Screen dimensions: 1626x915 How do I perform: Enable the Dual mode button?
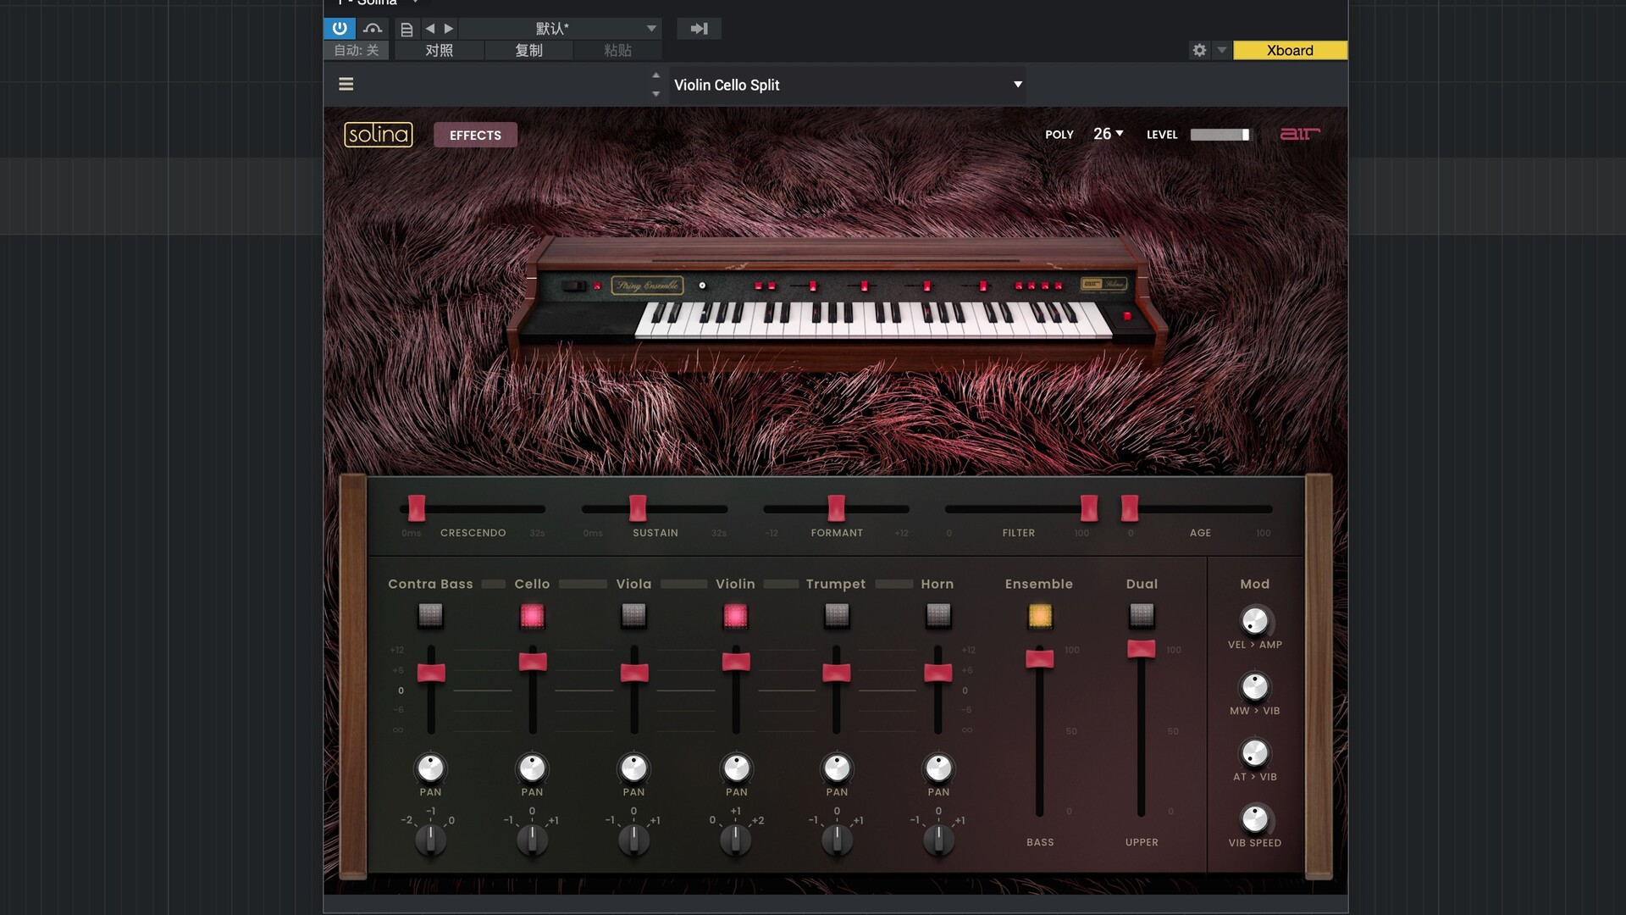pyautogui.click(x=1141, y=615)
